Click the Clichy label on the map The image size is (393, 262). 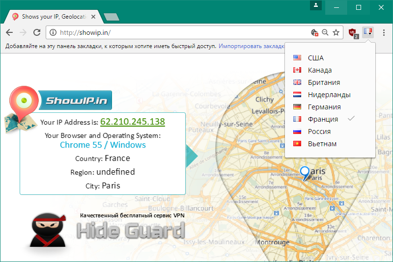(264, 99)
